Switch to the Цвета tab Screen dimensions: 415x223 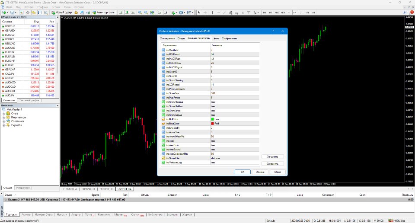(216, 38)
